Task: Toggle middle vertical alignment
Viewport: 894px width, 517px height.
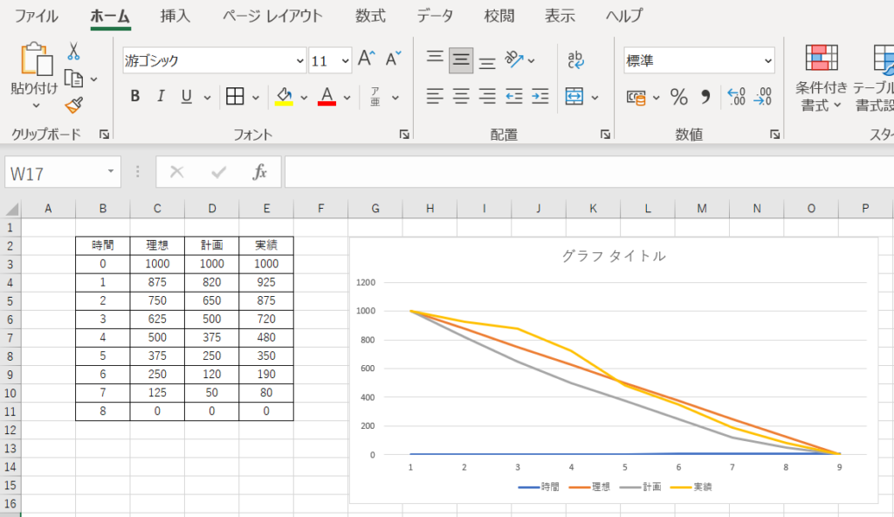Action: point(461,60)
